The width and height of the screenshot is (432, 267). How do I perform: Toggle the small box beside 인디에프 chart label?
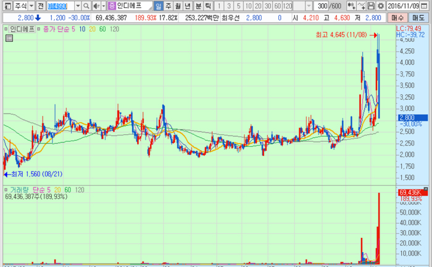tap(7, 28)
